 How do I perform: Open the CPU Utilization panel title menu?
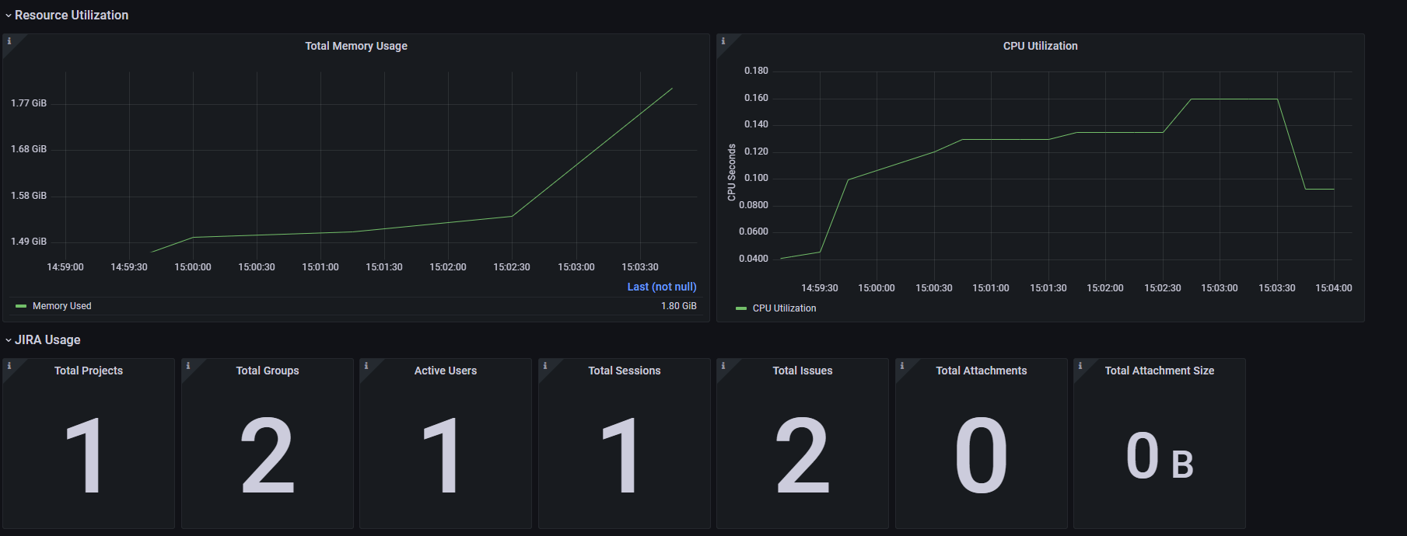click(1041, 46)
